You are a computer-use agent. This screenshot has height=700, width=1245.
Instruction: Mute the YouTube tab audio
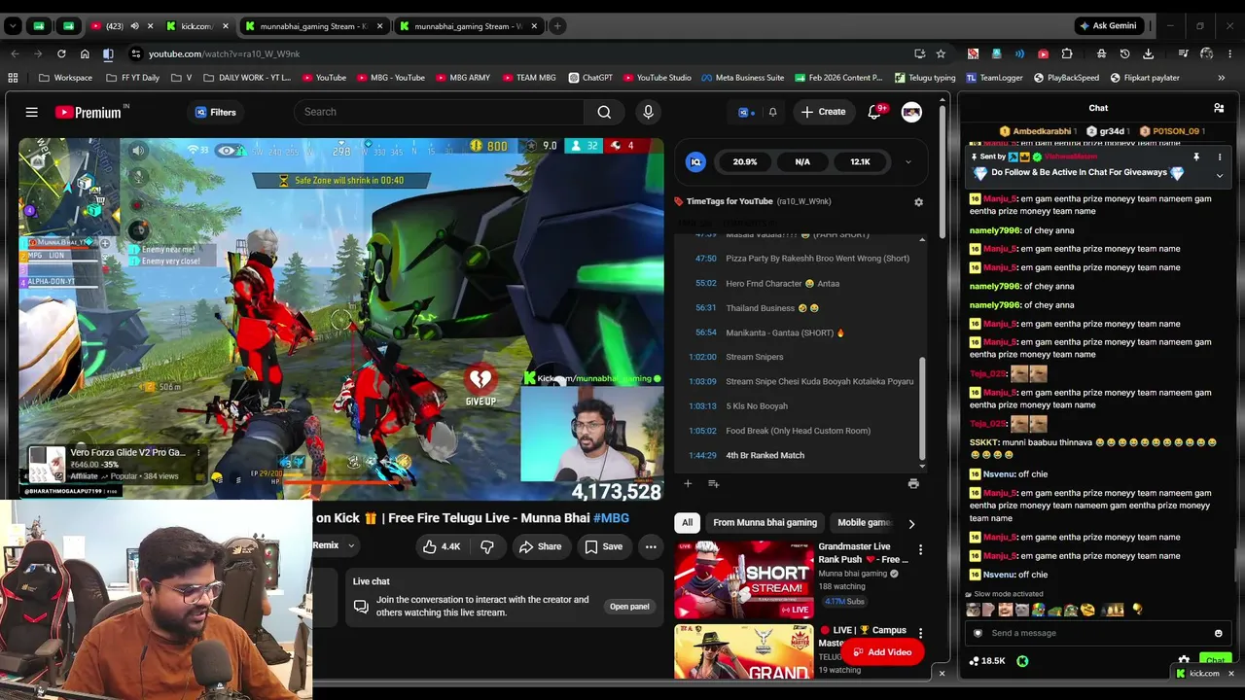point(135,26)
